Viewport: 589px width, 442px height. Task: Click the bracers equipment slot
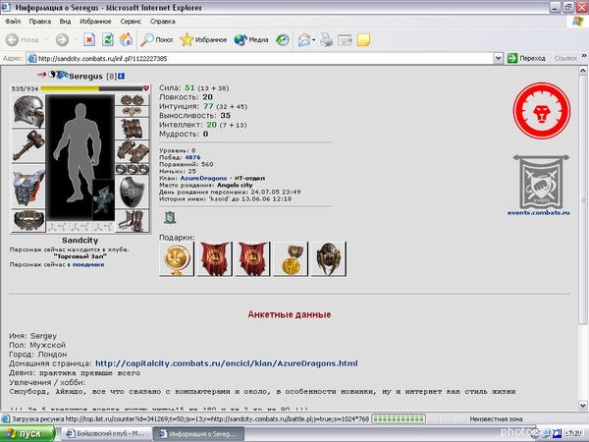[133, 129]
